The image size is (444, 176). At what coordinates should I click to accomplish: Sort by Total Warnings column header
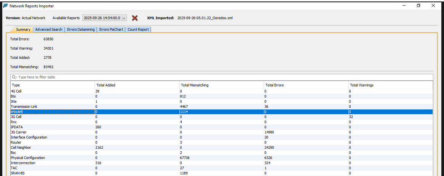(x=390, y=85)
